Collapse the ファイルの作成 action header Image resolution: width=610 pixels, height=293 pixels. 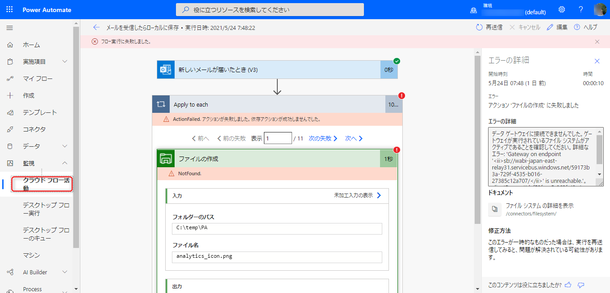point(277,158)
